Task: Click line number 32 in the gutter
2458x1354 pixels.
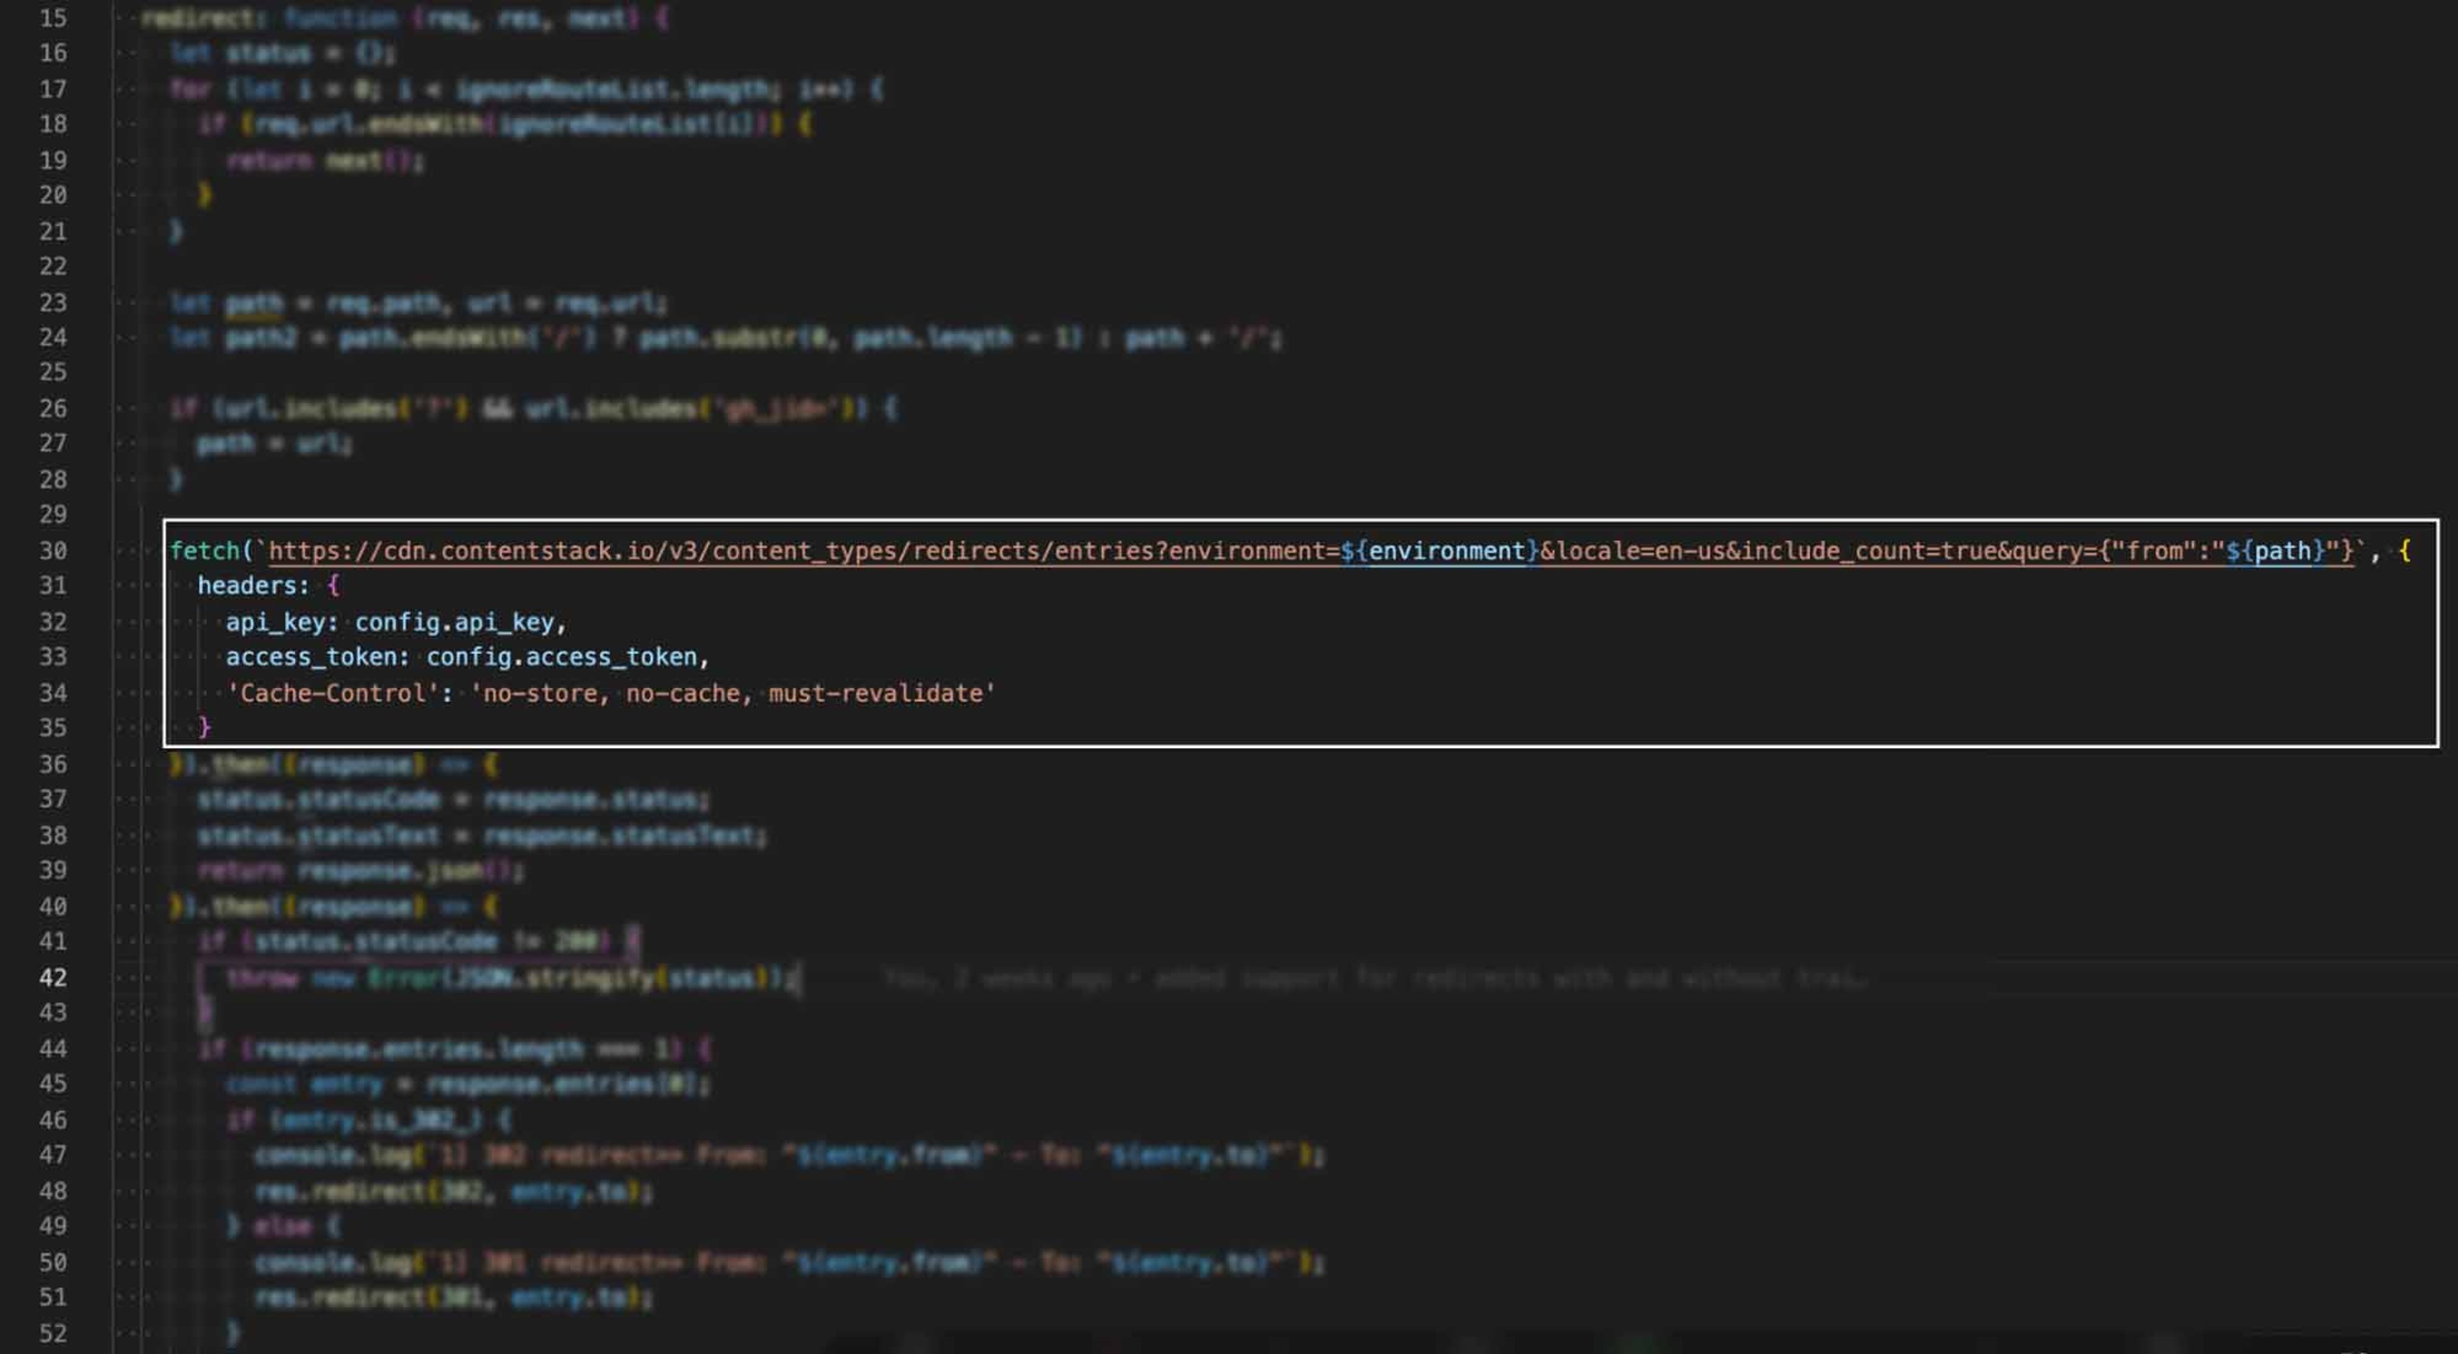Action: point(53,622)
